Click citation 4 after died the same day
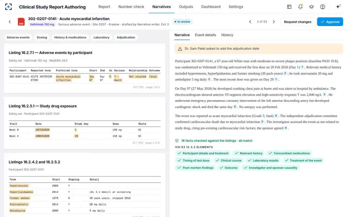This screenshot has width=348, height=217. tap(235, 107)
